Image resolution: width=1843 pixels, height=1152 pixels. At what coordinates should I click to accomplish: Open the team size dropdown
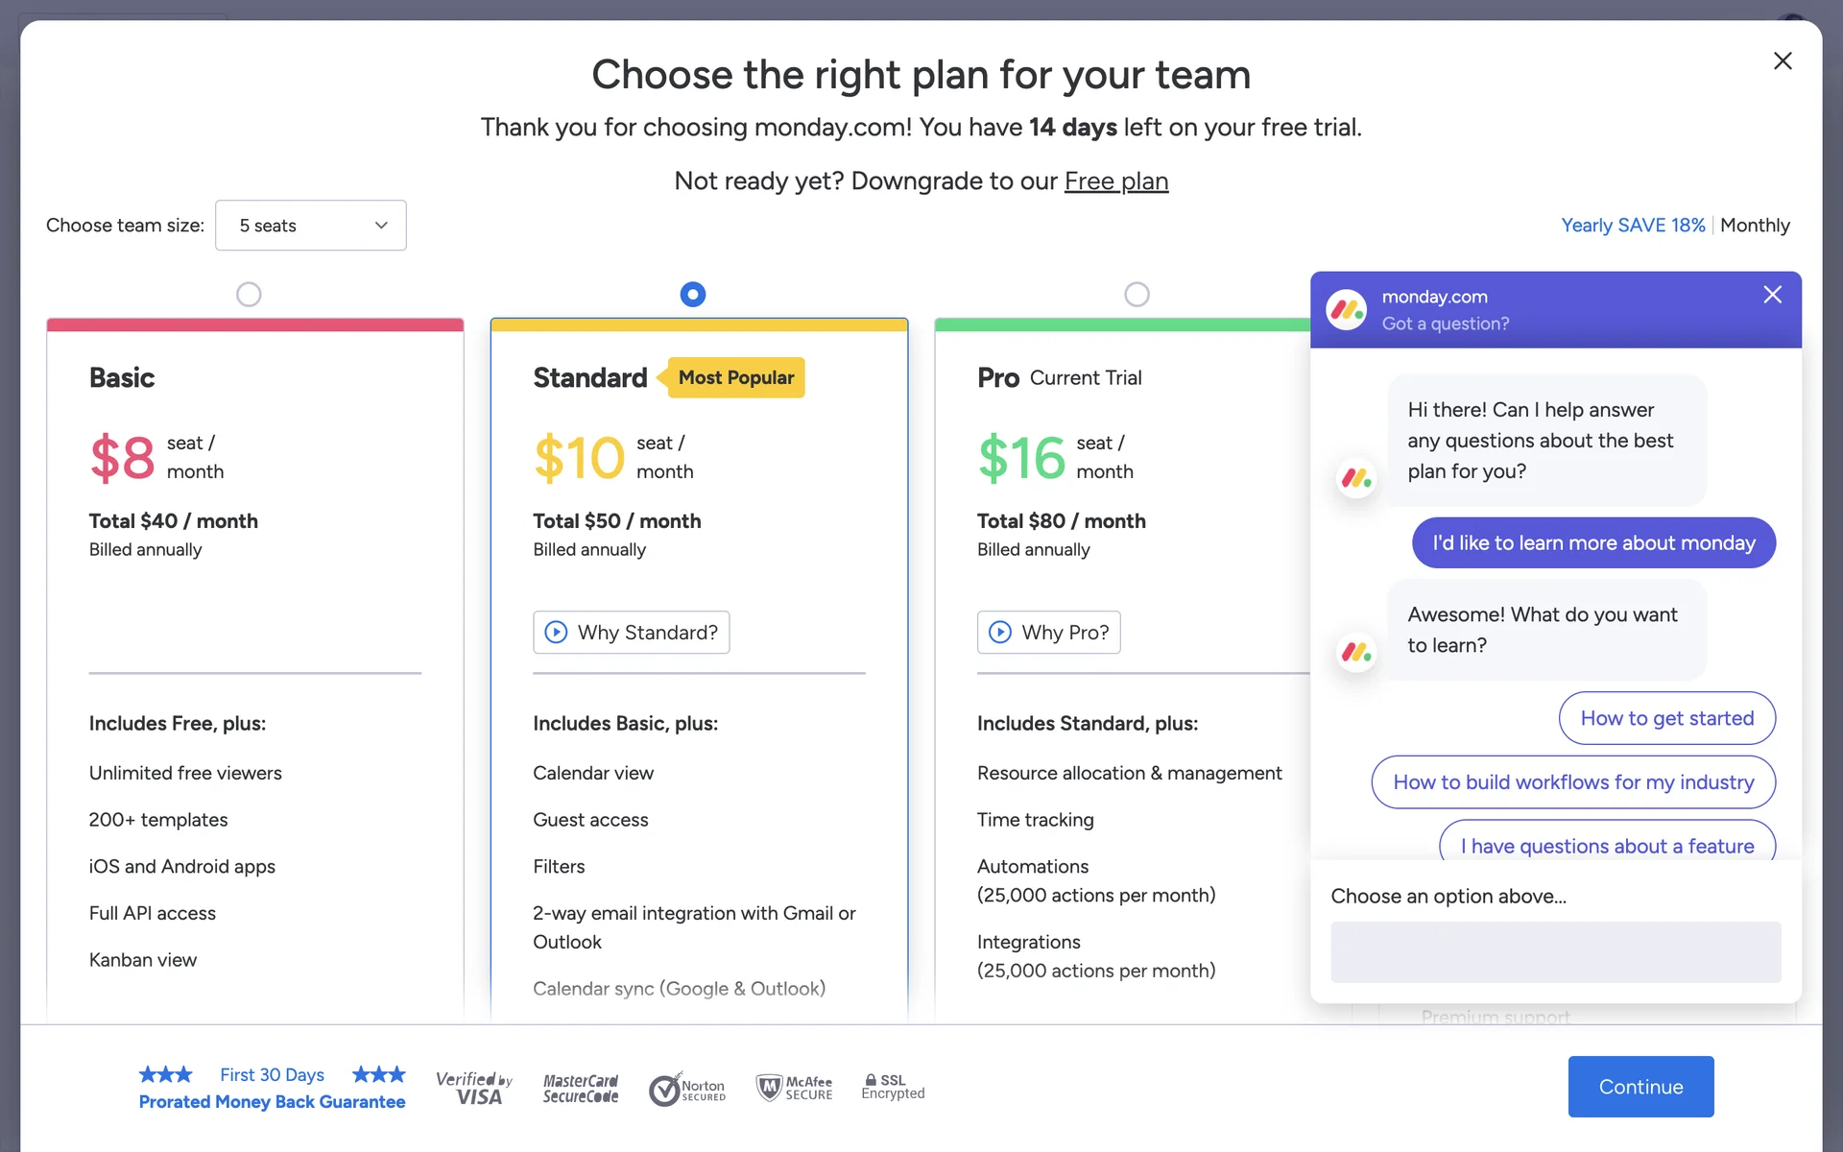(311, 226)
